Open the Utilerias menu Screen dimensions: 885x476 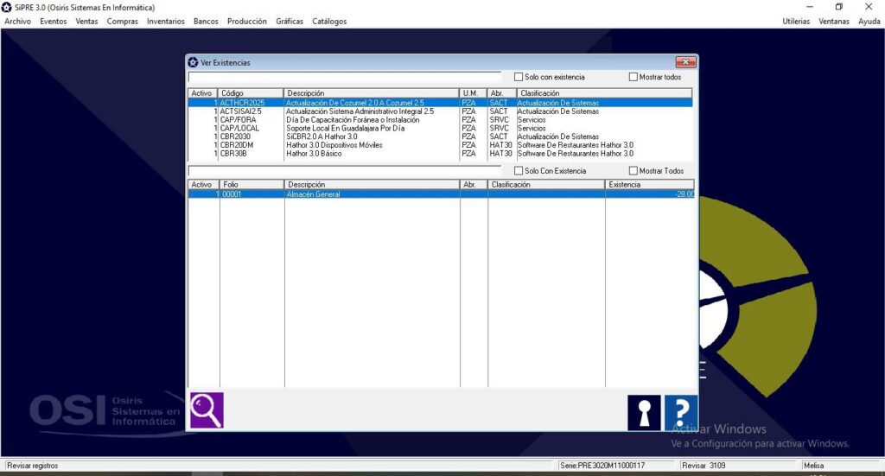click(x=796, y=22)
